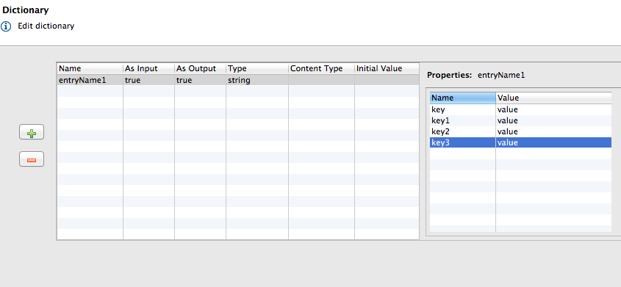The height and width of the screenshot is (287, 621).
Task: Click the properties Name column header
Action: 462,98
